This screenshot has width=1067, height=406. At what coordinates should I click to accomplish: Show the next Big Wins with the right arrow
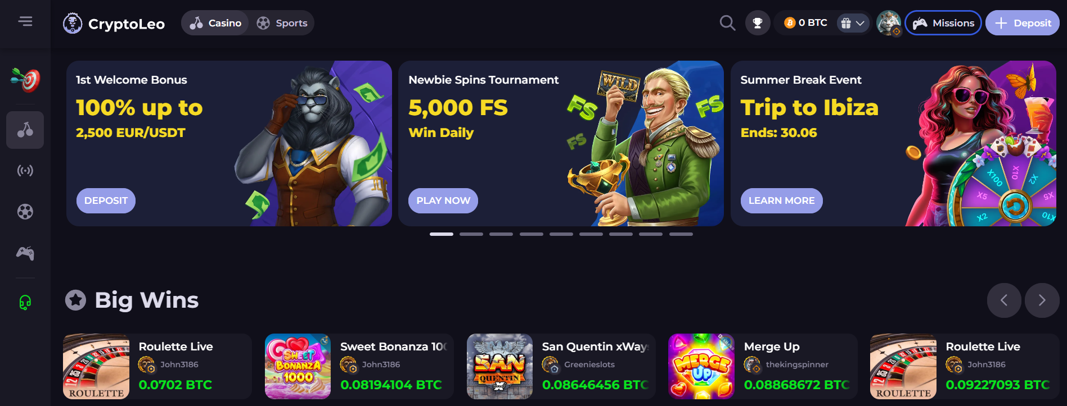pyautogui.click(x=1042, y=300)
